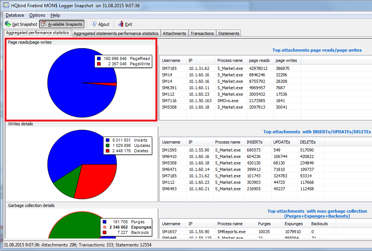Open the Transactions tab
Viewport: 372px width, 251px height.
tap(202, 33)
